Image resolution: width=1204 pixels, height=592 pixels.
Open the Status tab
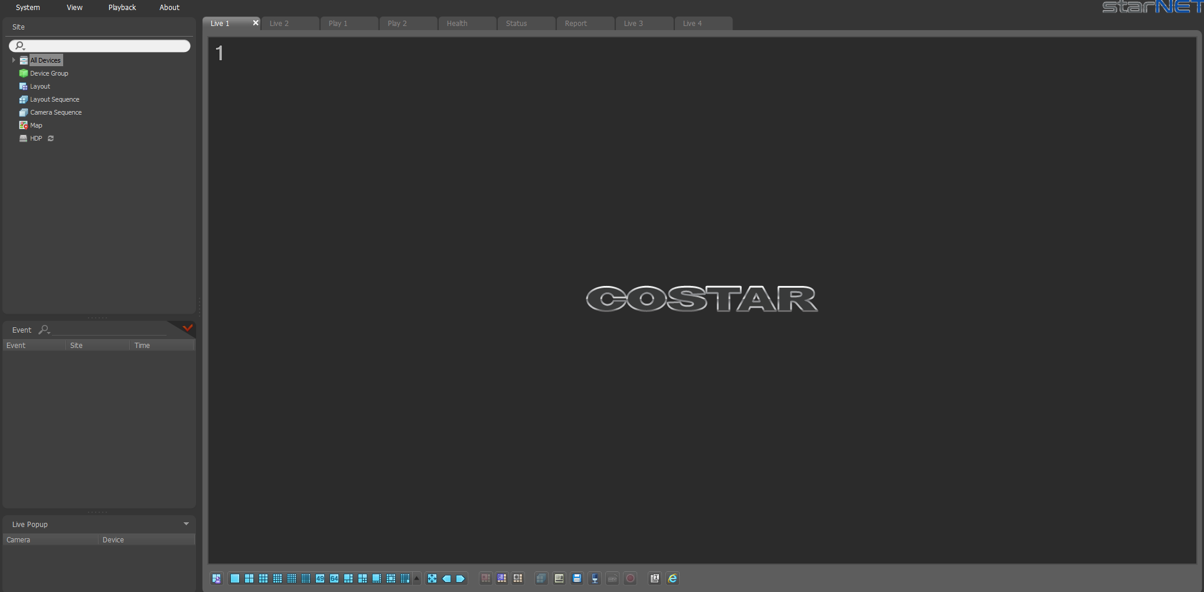pos(526,24)
